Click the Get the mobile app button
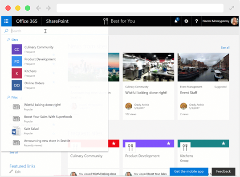The width and height of the screenshot is (240, 177). (x=189, y=171)
